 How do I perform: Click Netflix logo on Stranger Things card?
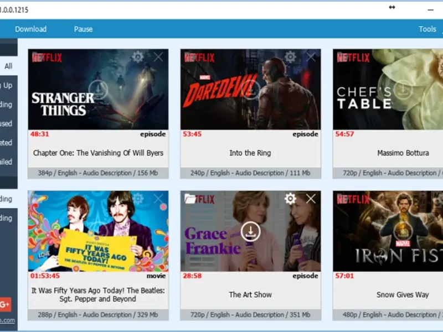[x=47, y=58]
